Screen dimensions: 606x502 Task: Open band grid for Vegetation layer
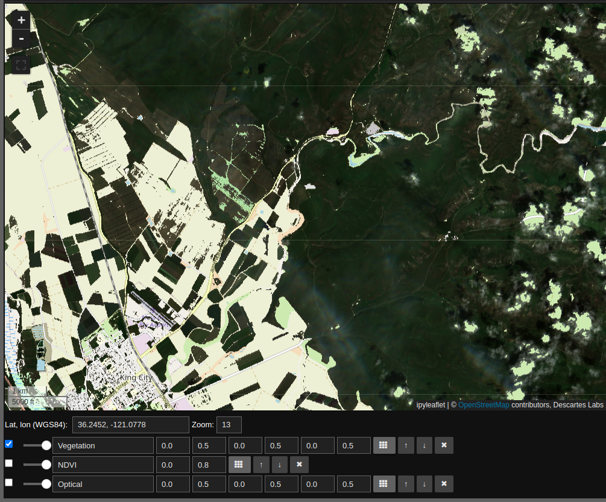(x=384, y=445)
